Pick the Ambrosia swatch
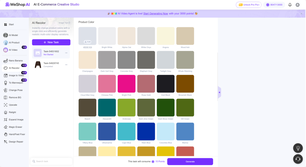 tap(126, 108)
